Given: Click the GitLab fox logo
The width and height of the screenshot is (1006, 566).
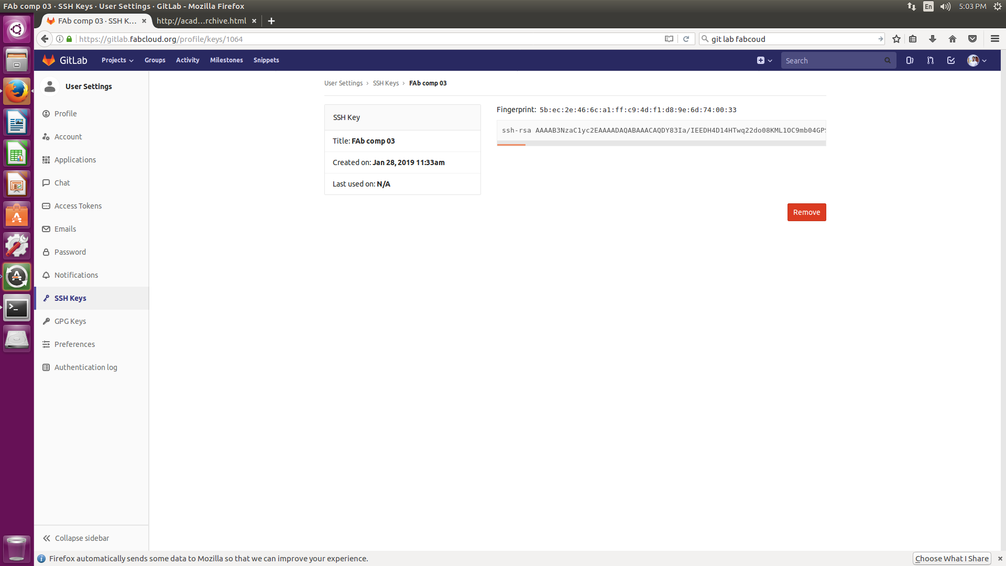Looking at the screenshot, I should 49,60.
